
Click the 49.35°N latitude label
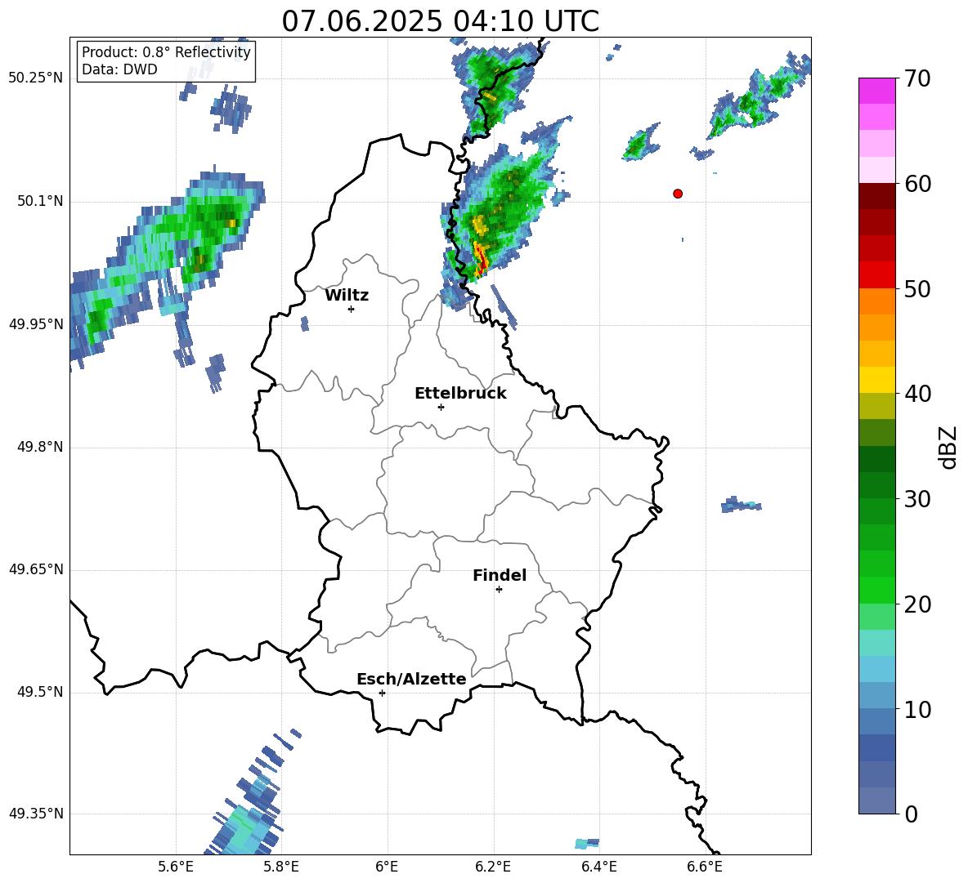click(36, 814)
